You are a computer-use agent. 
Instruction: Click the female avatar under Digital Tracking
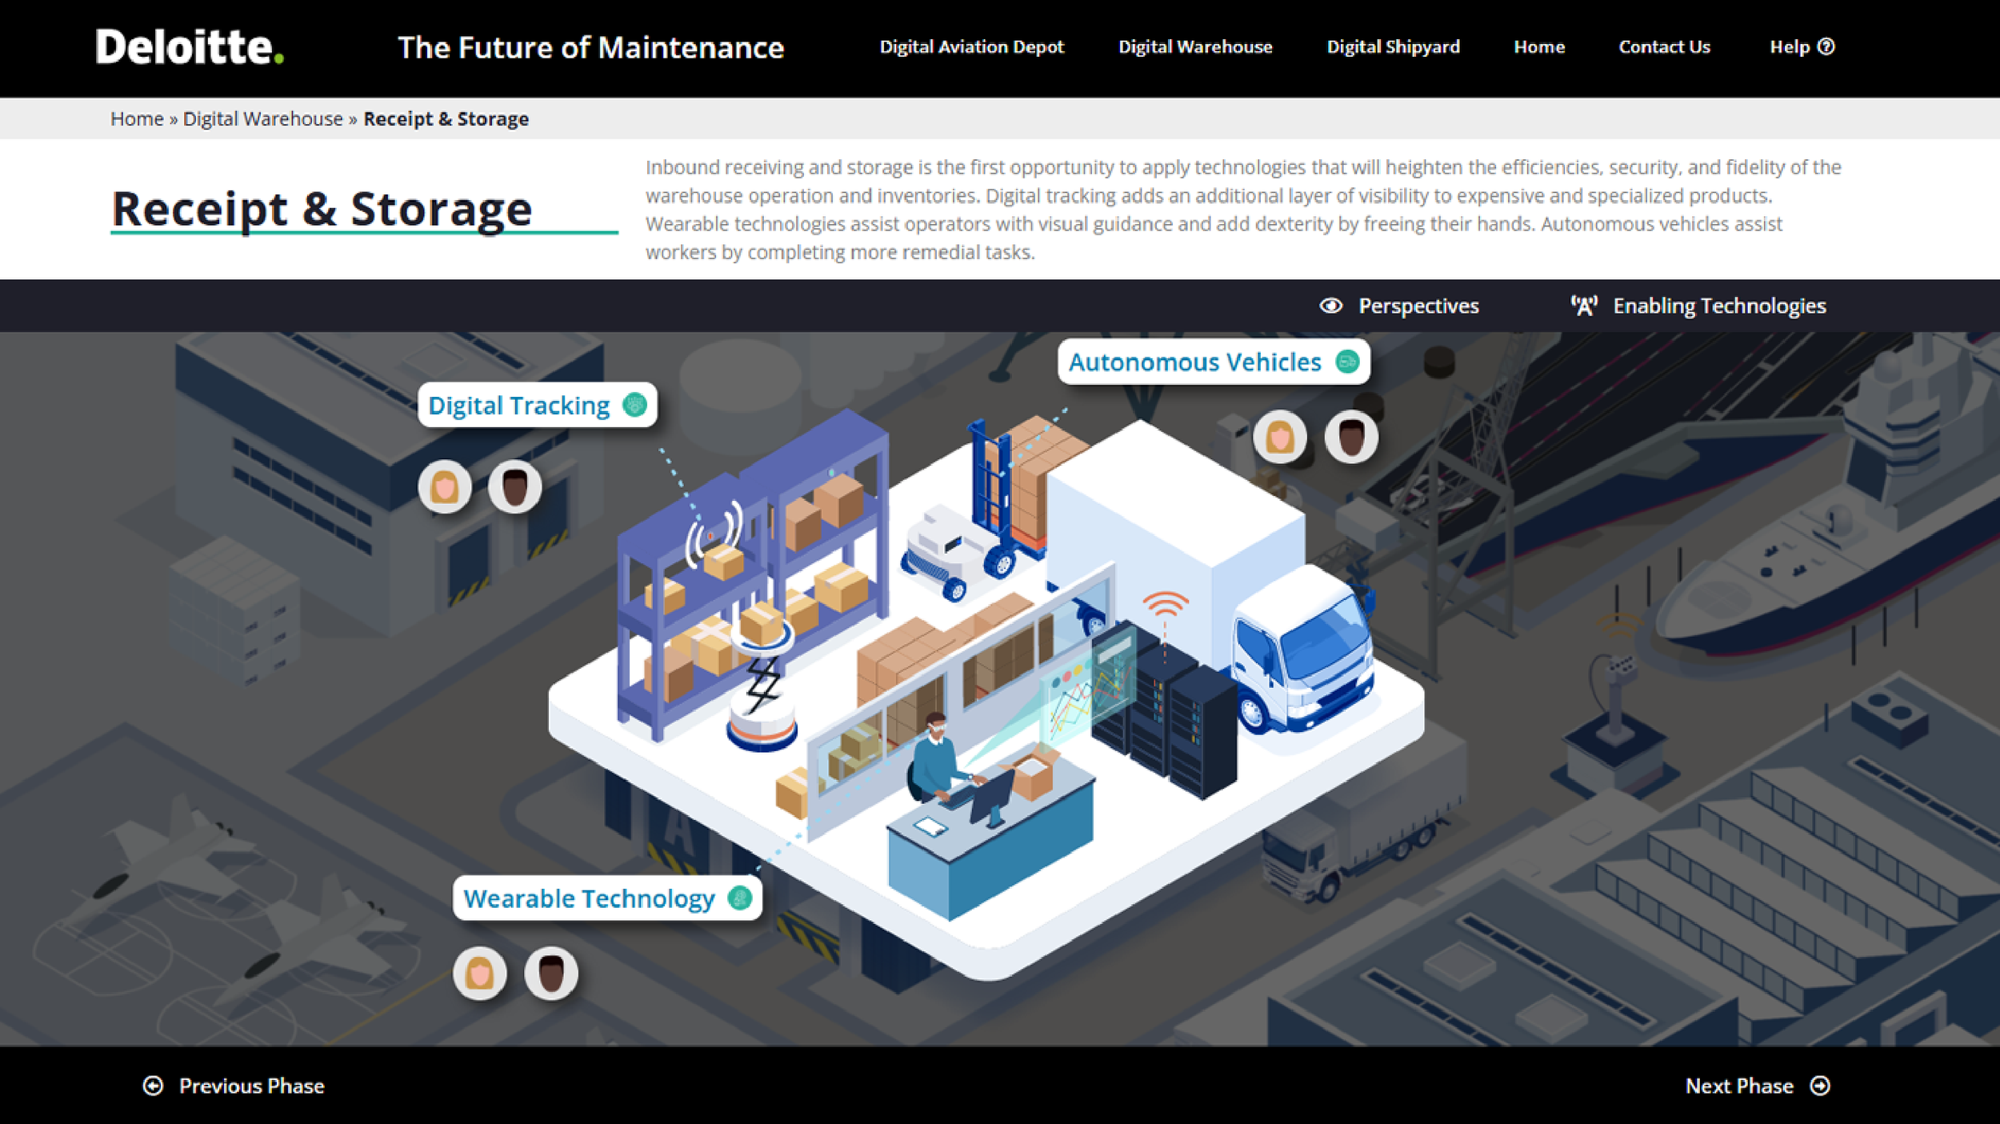(445, 486)
